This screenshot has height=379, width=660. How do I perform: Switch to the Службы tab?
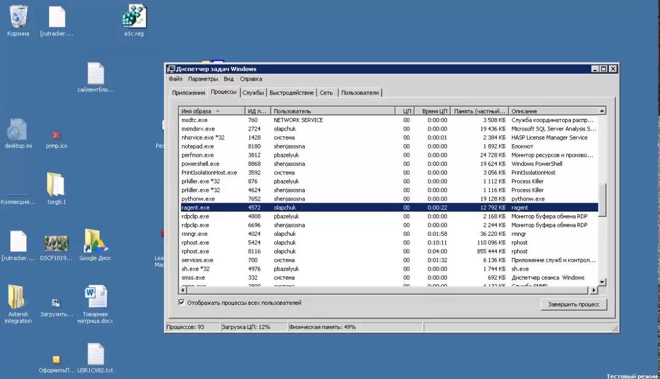(253, 93)
